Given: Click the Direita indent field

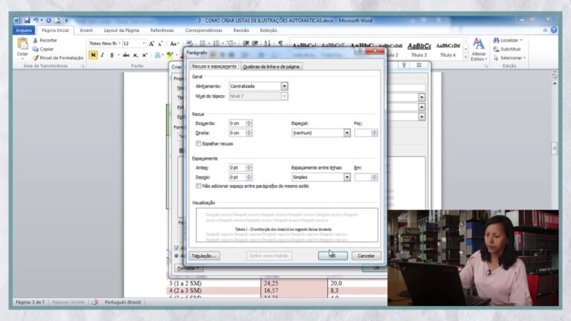Looking at the screenshot, I should pyautogui.click(x=237, y=133).
